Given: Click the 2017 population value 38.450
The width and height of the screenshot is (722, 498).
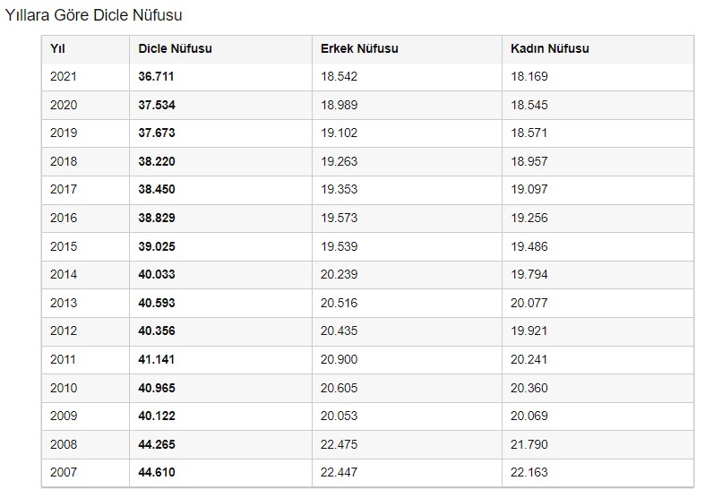Looking at the screenshot, I should coord(157,190).
